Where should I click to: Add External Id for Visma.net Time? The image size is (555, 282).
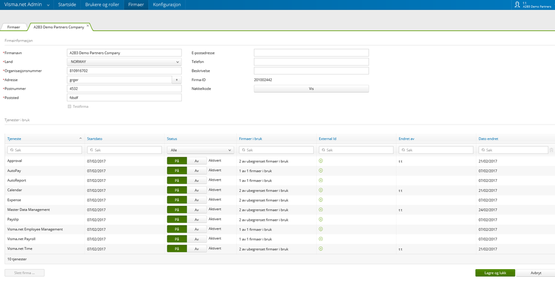click(321, 249)
